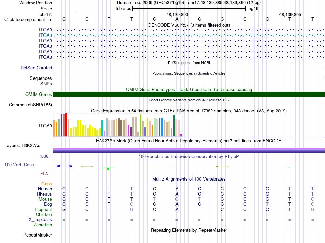Image resolution: width=325 pixels, height=243 pixels.
Task: Click the dark green tall GTEx bar
Action: (x=174, y=125)
